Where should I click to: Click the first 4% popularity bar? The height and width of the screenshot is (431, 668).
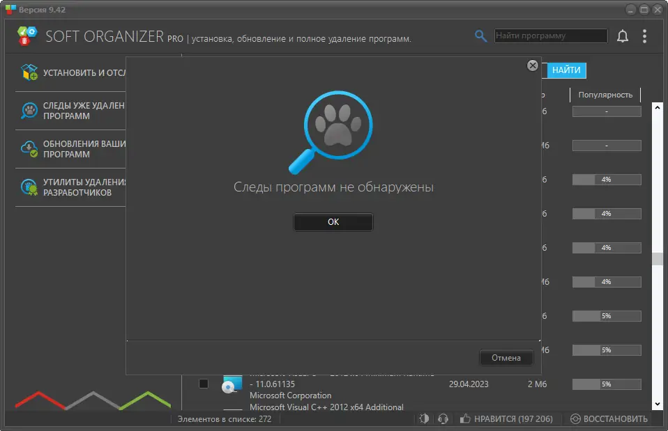click(x=607, y=180)
